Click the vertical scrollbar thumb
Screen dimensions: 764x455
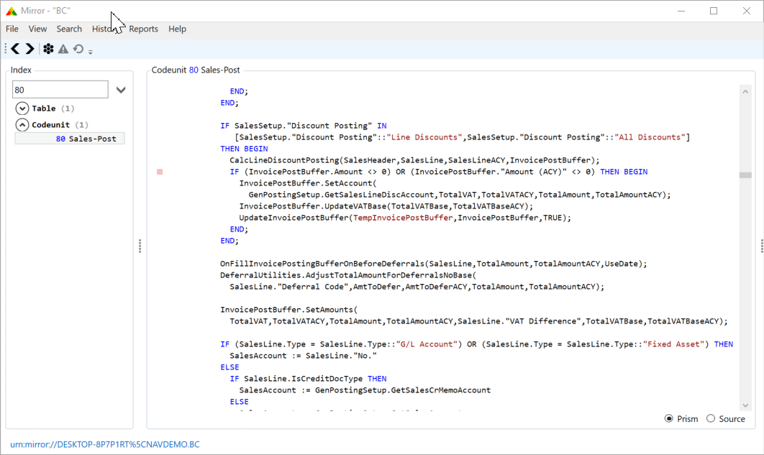pos(745,175)
